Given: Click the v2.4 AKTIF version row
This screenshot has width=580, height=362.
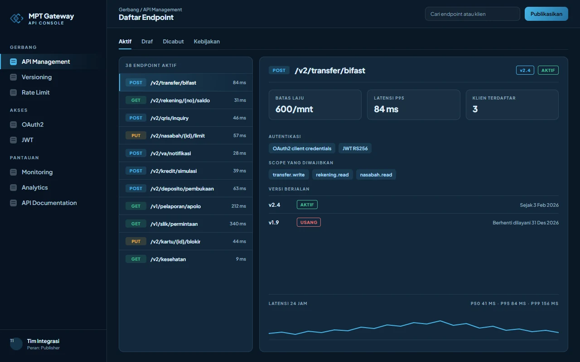Looking at the screenshot, I should pos(414,205).
